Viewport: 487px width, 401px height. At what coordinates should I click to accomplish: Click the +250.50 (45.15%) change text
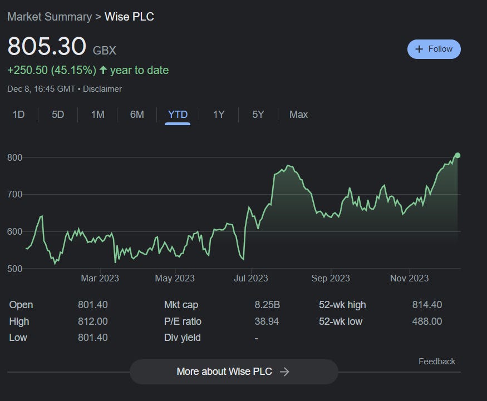(52, 70)
